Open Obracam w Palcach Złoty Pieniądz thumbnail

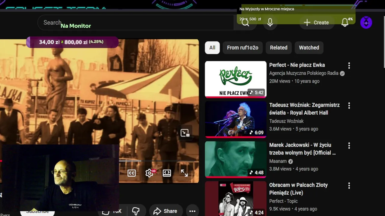point(236,199)
